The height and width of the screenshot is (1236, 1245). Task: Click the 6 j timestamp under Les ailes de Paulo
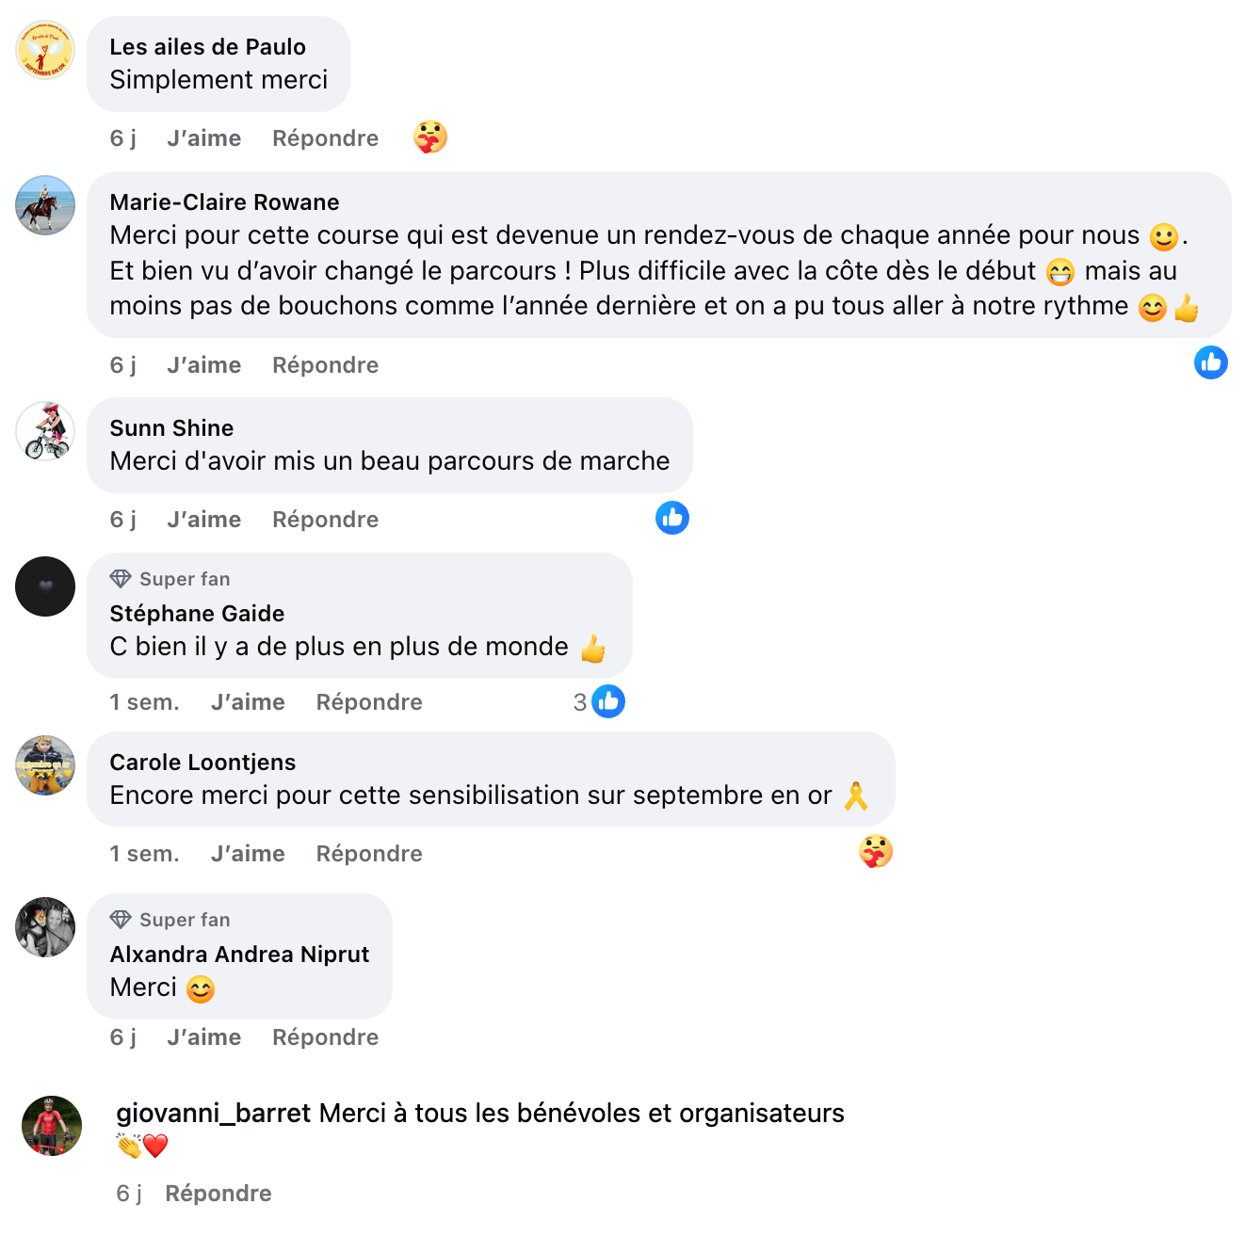(x=122, y=138)
